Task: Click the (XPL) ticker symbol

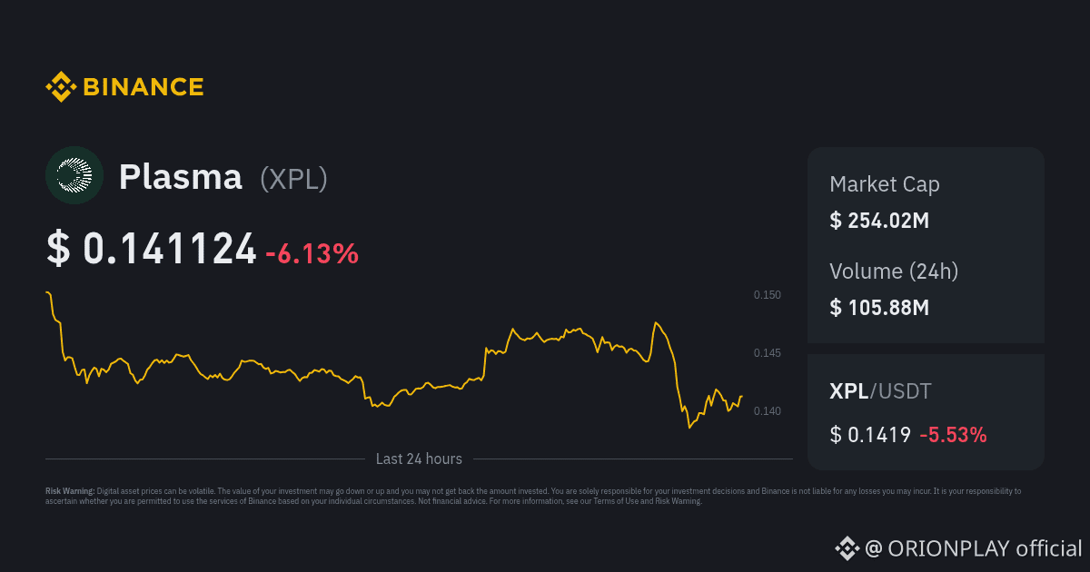Action: 293,179
